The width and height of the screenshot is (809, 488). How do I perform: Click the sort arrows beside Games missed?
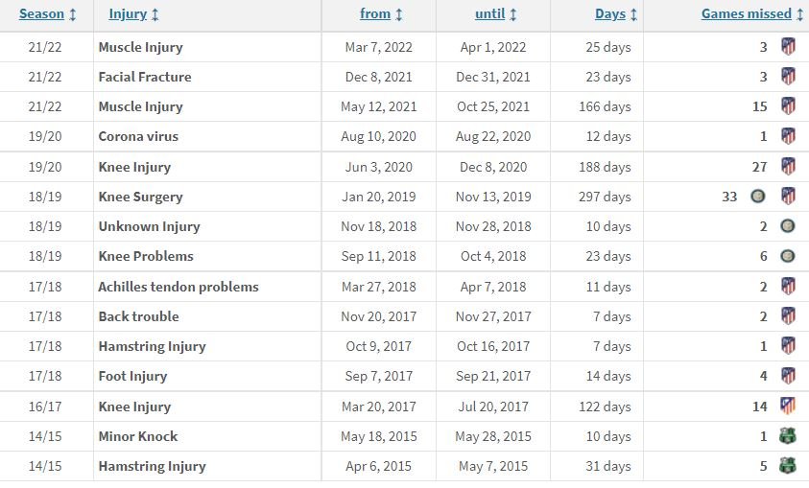point(799,14)
